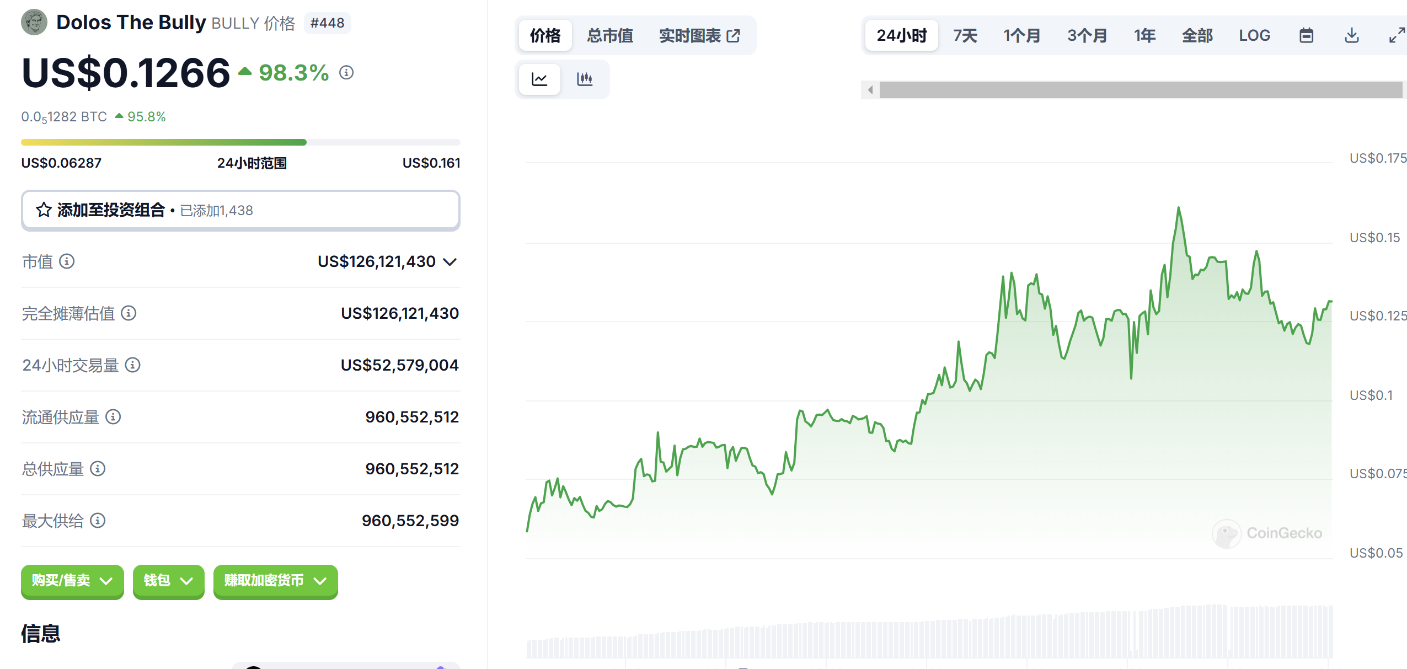Viewport: 1407px width, 669px height.
Task: Click the 已添加1,438 portfolio count text
Action: (216, 211)
